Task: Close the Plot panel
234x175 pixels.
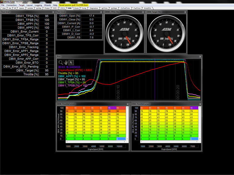Action: coord(200,57)
